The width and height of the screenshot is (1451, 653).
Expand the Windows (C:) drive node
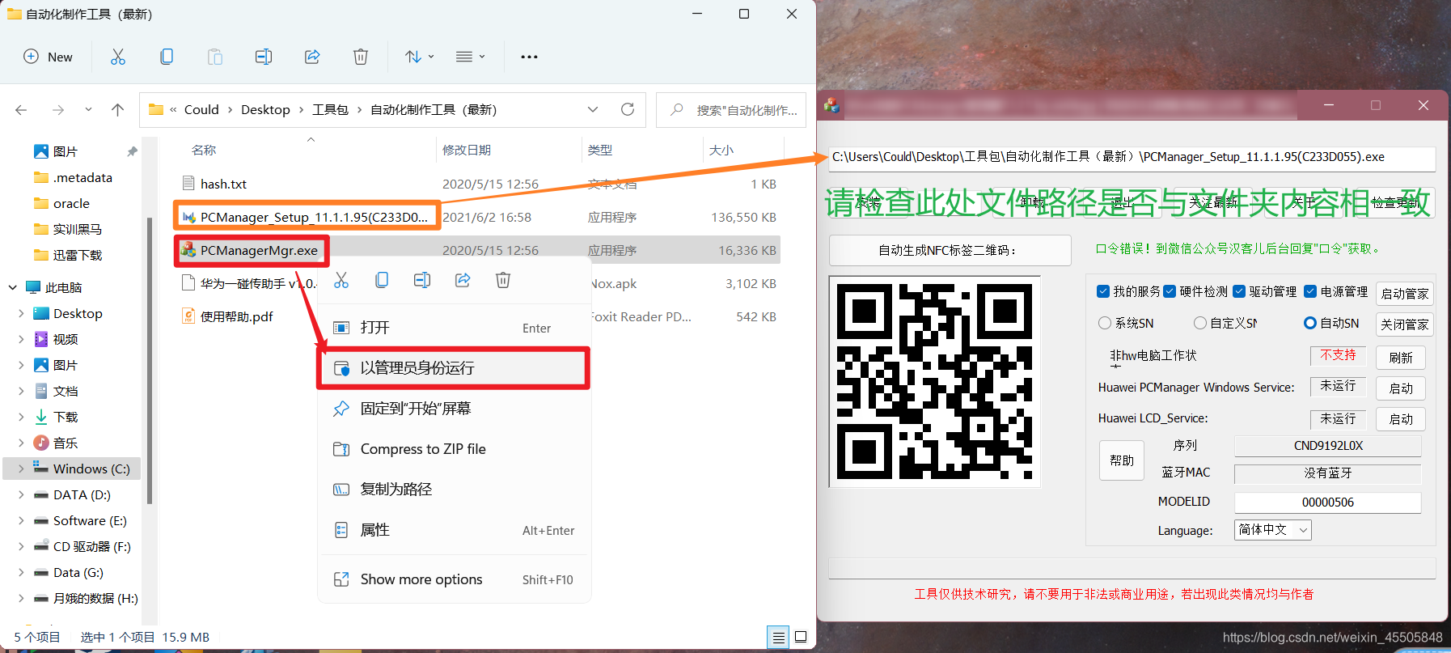click(21, 469)
